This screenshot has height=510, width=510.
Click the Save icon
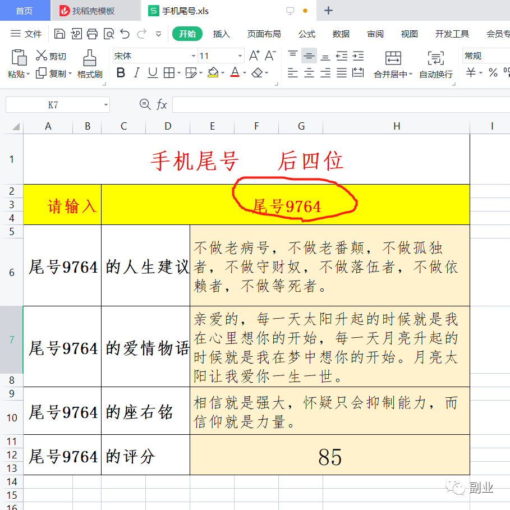[x=59, y=34]
